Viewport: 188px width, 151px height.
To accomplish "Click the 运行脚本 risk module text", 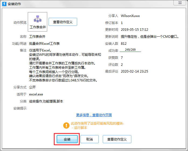I will (x=80, y=128).
